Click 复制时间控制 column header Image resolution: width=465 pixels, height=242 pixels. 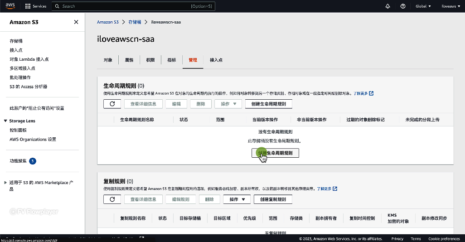tap(362, 218)
